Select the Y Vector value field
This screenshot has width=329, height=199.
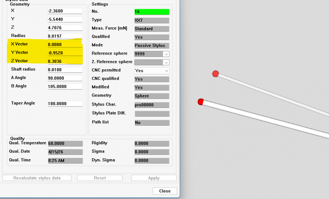[65, 53]
